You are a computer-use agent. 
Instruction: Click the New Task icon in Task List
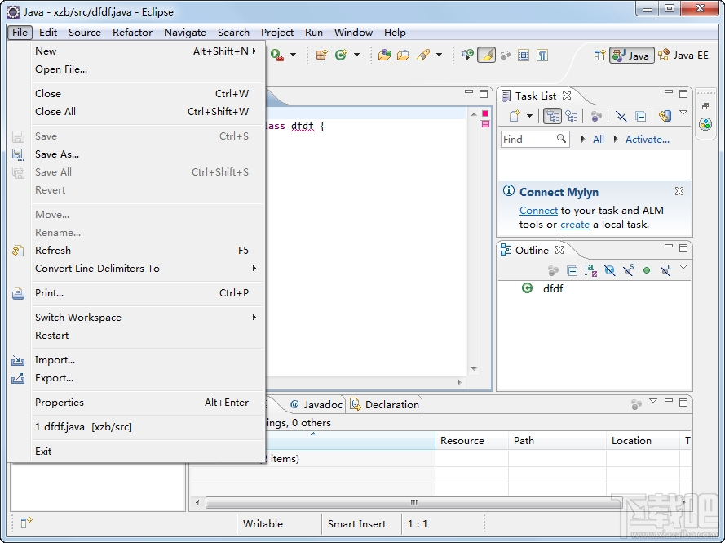point(515,116)
